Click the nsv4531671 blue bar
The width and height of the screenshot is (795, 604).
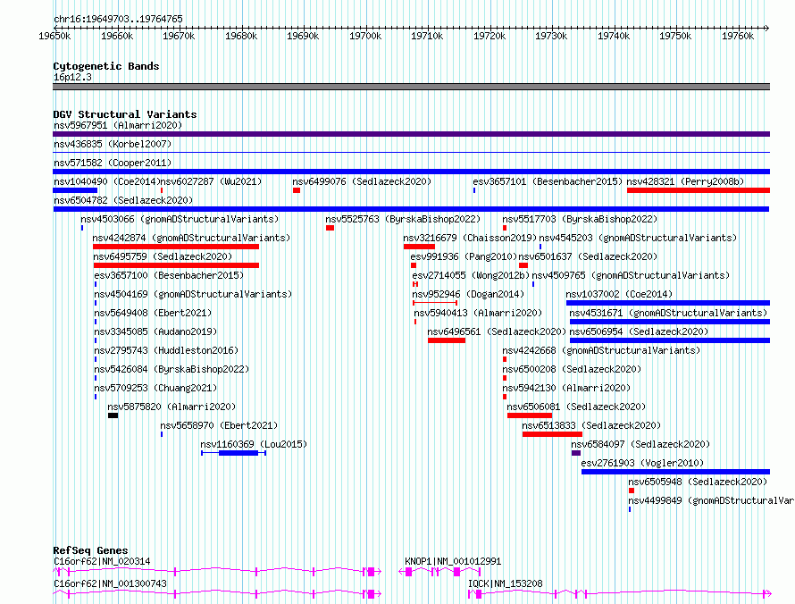pos(670,322)
